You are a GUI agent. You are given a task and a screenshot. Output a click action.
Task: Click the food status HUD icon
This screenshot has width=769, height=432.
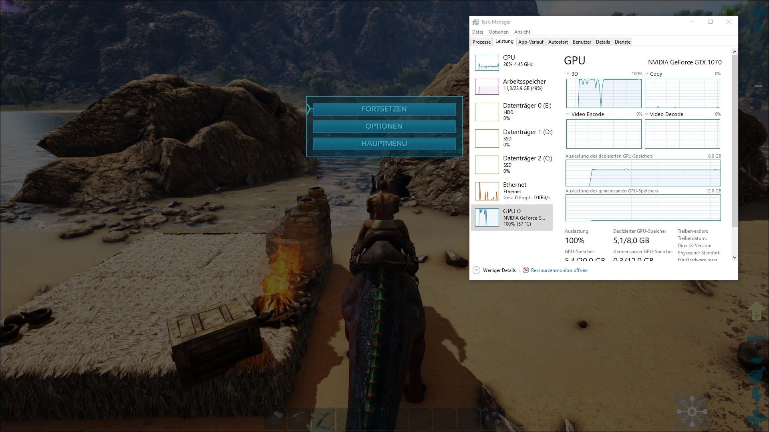click(x=756, y=375)
